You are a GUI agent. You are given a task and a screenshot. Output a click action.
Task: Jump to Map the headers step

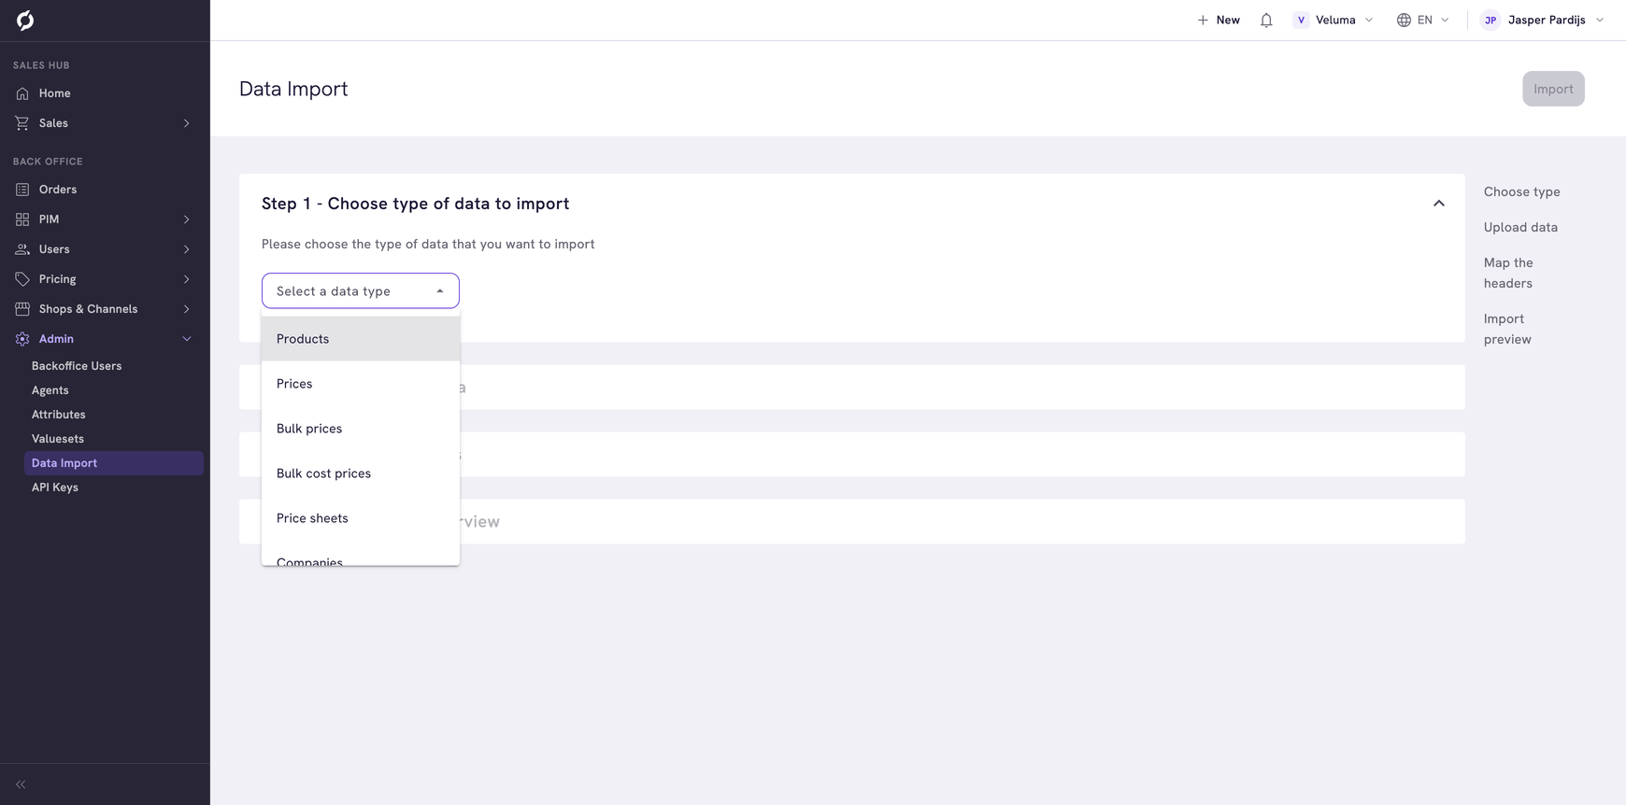pos(1508,273)
